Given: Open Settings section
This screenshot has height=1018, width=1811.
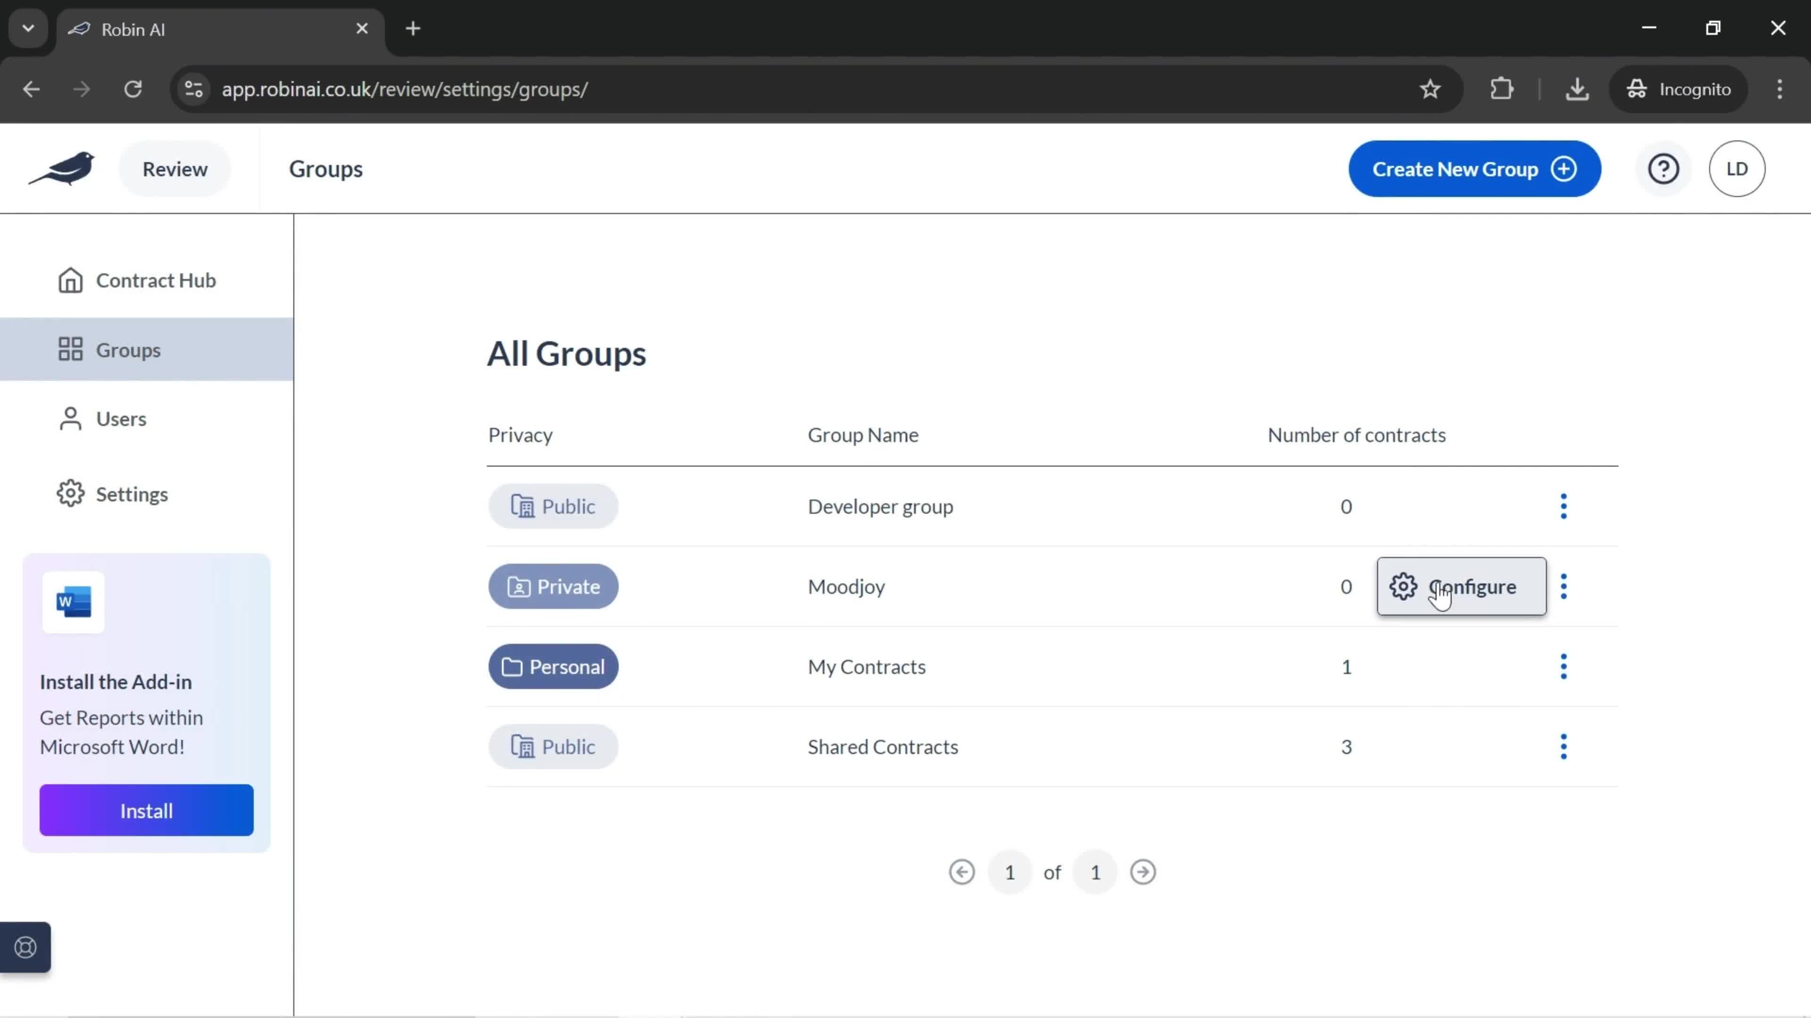Looking at the screenshot, I should [132, 493].
